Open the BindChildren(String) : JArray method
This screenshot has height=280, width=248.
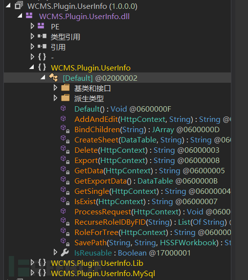point(147,130)
